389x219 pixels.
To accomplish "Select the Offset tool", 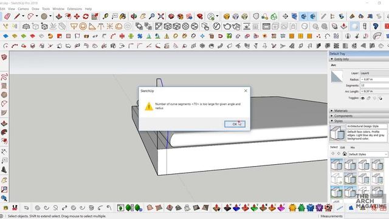I will click(x=67, y=16).
